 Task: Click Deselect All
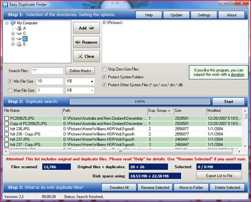[x=119, y=187]
